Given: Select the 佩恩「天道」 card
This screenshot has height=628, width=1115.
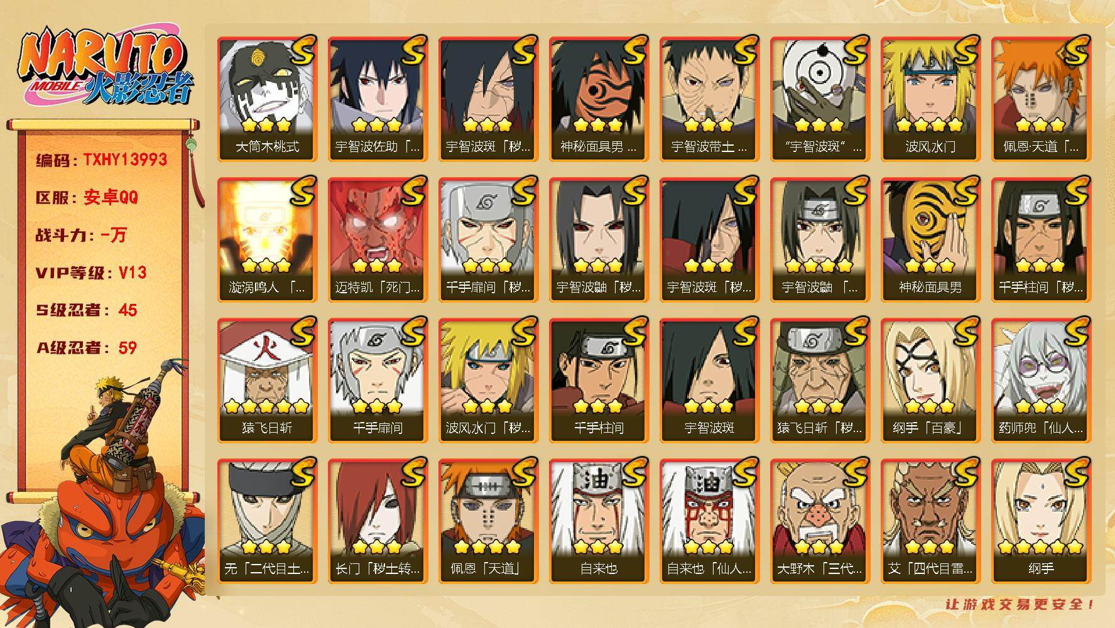Looking at the screenshot, I should [x=488, y=521].
